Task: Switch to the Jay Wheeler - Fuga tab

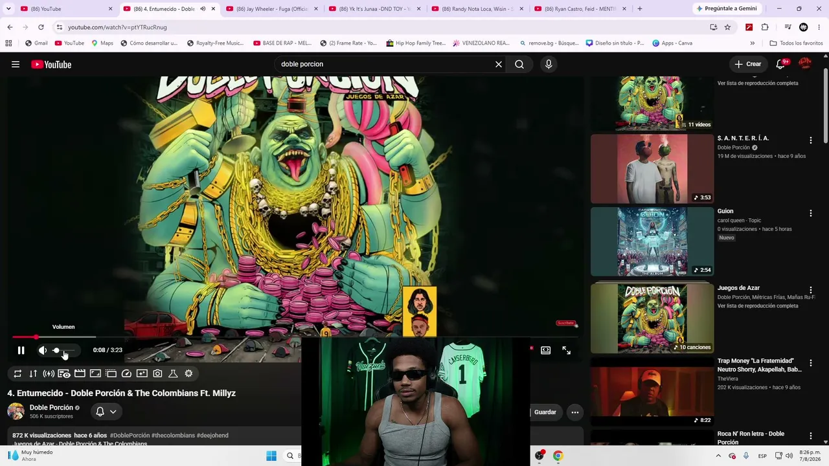Action: coord(272,9)
